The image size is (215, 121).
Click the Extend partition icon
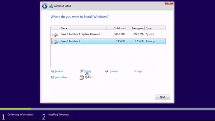(82, 77)
